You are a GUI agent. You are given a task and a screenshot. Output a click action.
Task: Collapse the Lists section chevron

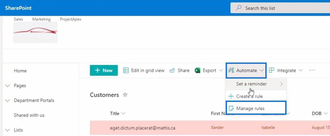tap(7, 130)
